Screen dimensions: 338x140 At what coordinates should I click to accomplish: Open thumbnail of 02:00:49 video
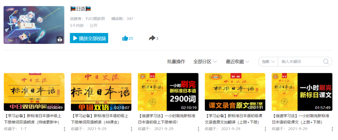34,92
